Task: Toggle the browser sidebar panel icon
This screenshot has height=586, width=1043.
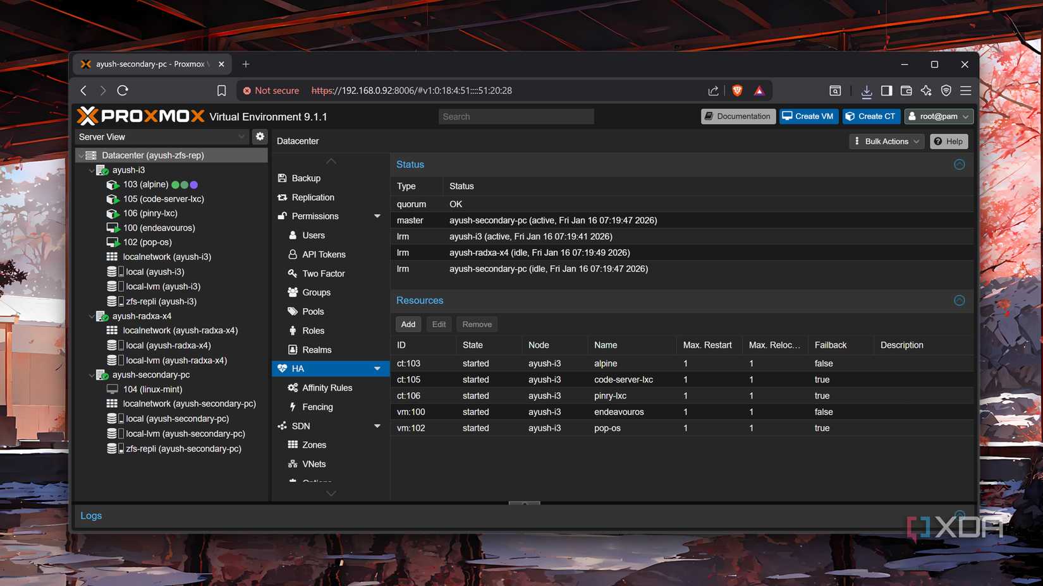Action: [886, 90]
